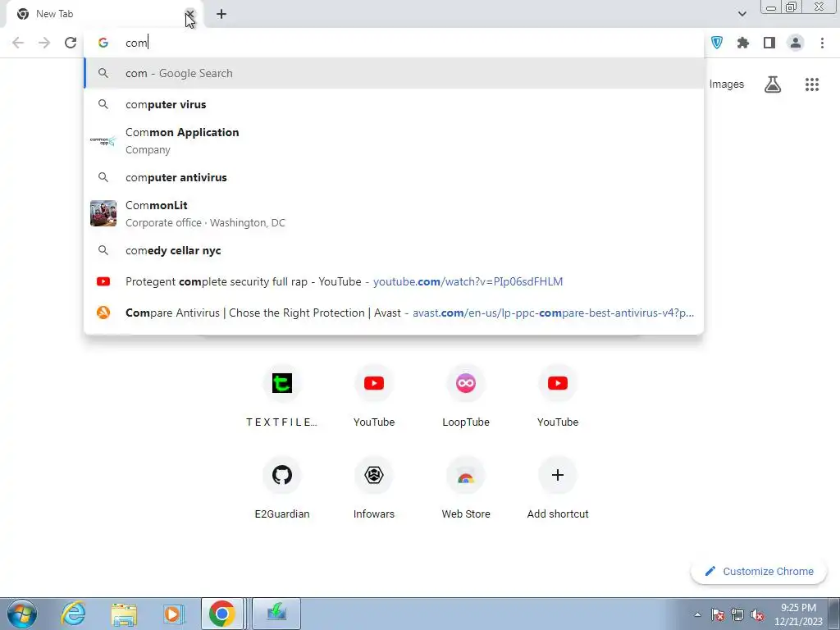Click the Google G icon in address bar
The width and height of the screenshot is (840, 630).
[x=103, y=43]
